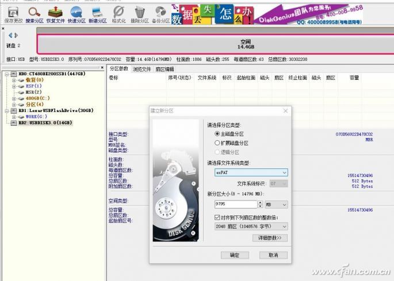This screenshot has height=281, width=394.
Task: Click the 删除分区 (Delete Partition) trash icon
Action: (139, 13)
